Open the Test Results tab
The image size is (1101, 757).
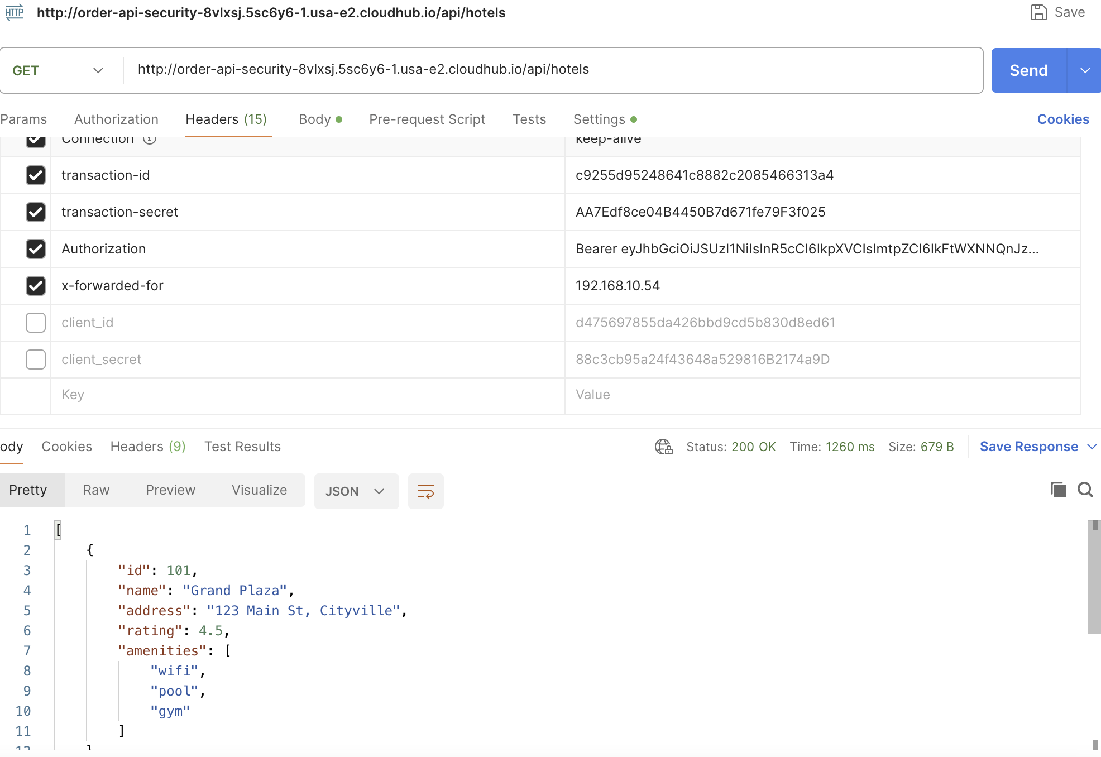tap(242, 447)
